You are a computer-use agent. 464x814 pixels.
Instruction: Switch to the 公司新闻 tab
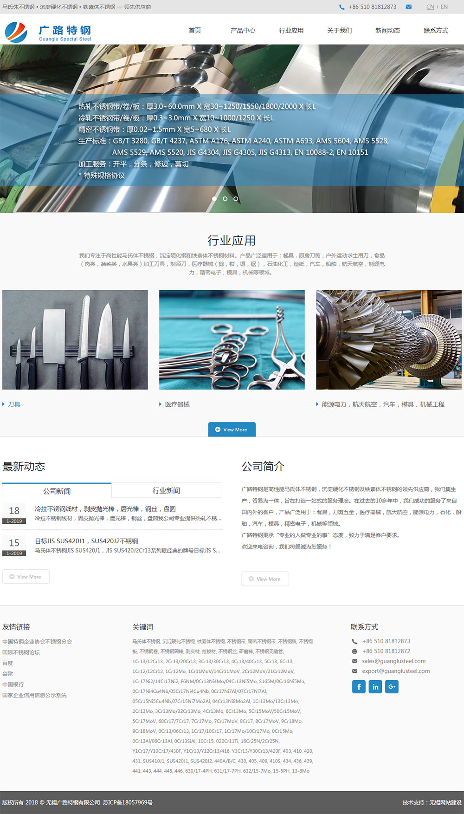tap(57, 491)
